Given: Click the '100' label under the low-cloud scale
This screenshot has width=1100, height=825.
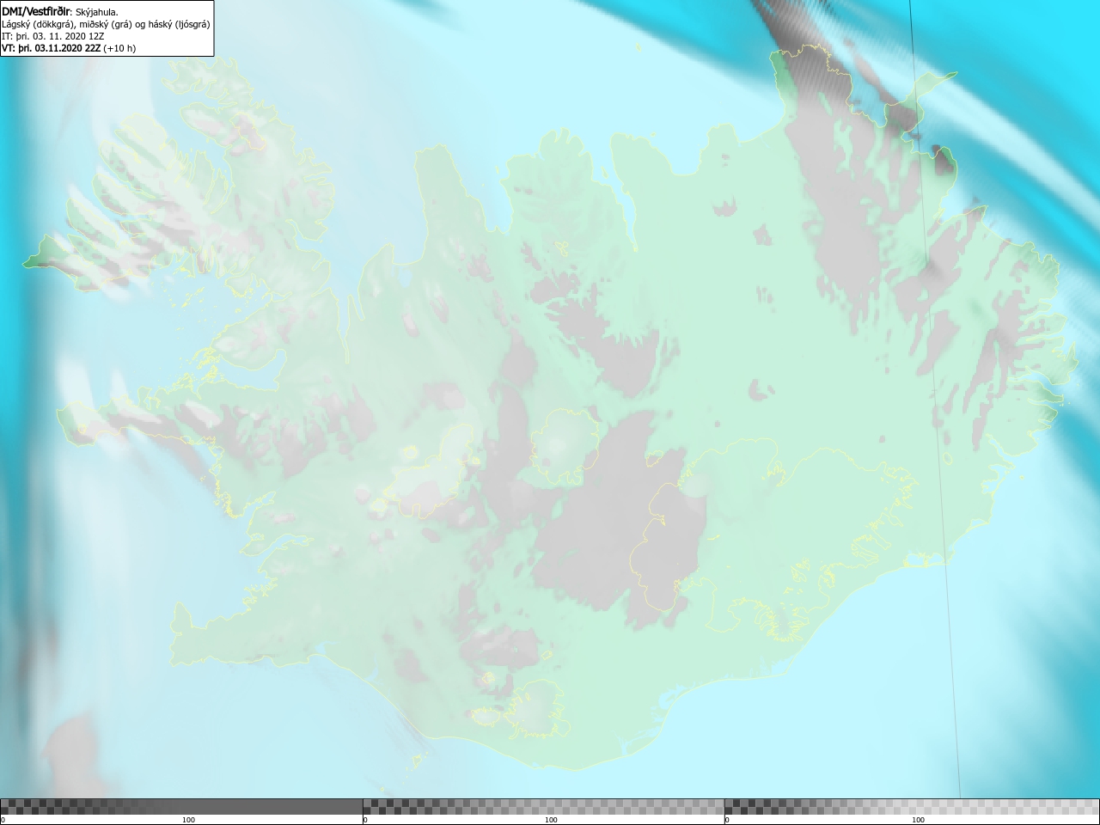Looking at the screenshot, I should [188, 820].
